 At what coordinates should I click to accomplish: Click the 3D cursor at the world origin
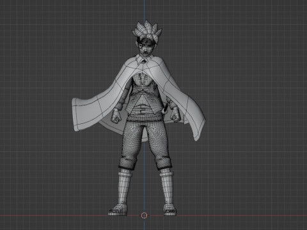tap(145, 215)
